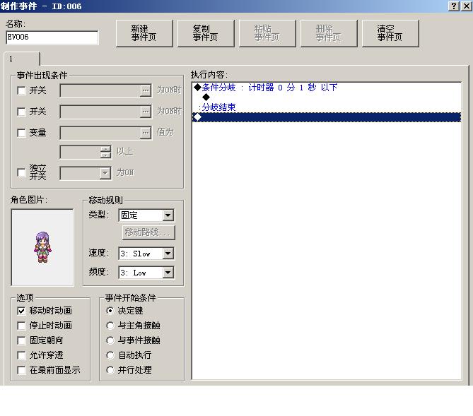
Task: Open the 独立开关 letter dropdown
Action: pos(86,173)
